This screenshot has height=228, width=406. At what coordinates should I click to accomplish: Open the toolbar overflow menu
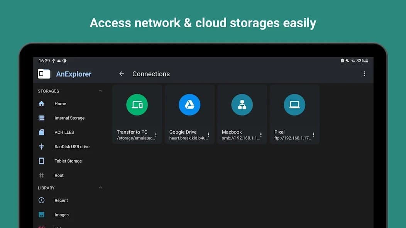coord(364,74)
